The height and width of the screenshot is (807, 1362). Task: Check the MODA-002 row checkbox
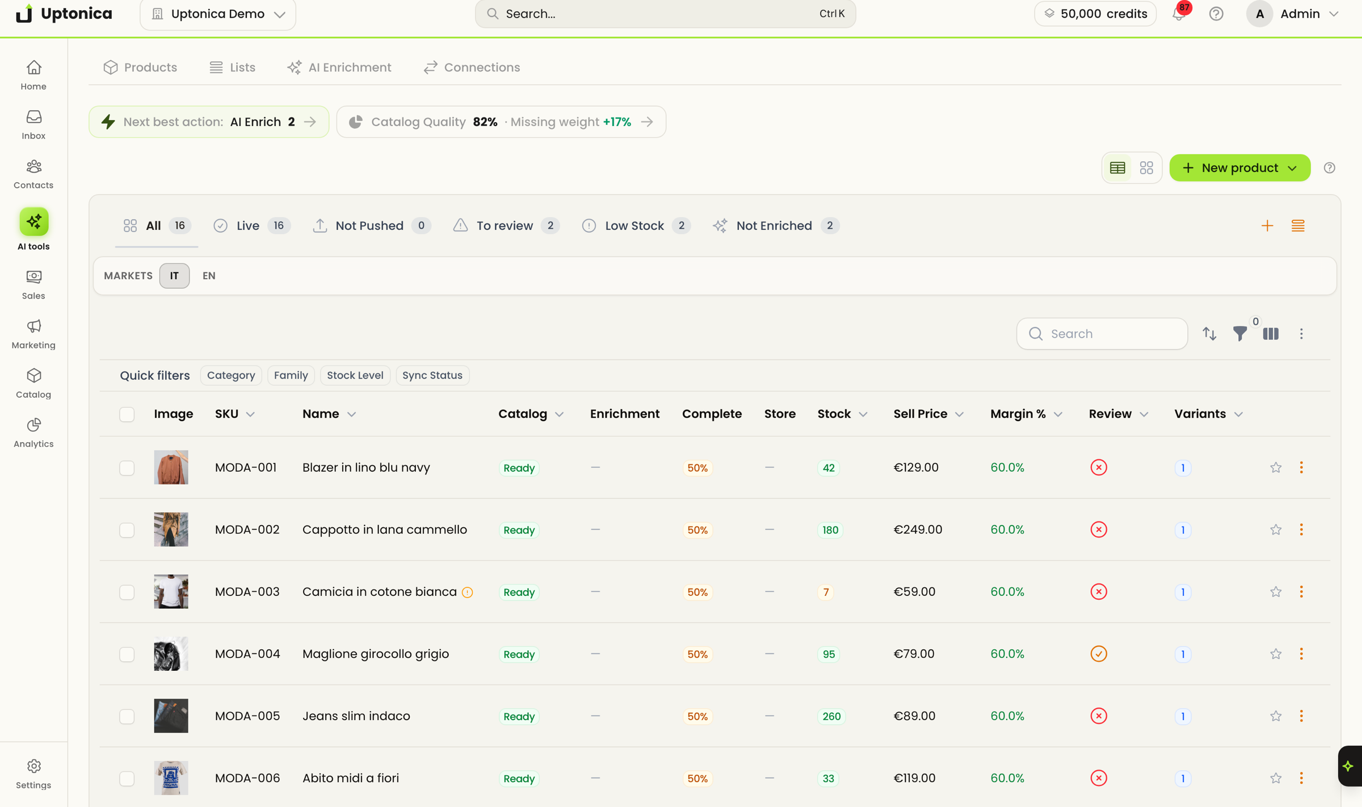pos(127,529)
